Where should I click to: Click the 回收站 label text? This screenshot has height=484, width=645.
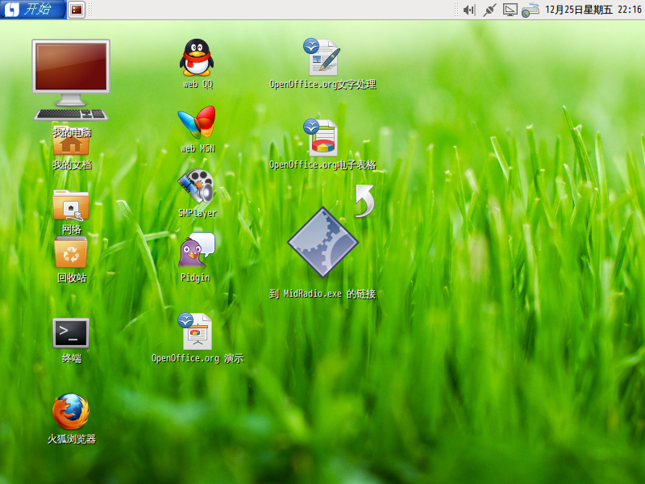72,277
